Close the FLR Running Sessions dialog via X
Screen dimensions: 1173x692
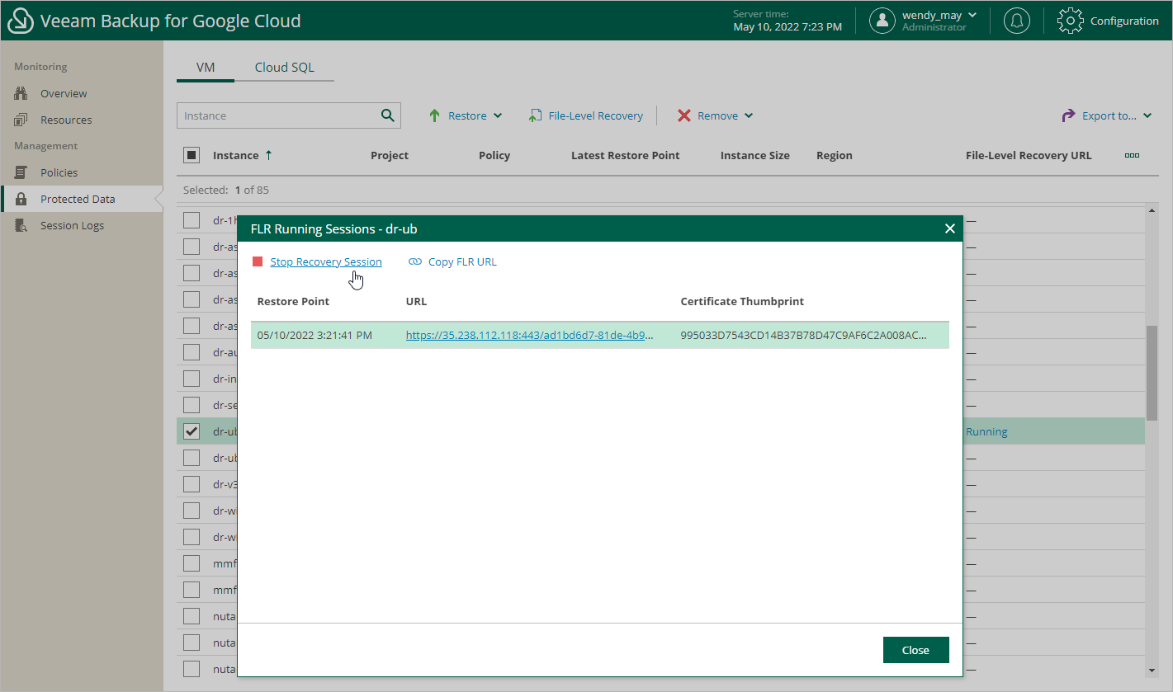pyautogui.click(x=949, y=228)
